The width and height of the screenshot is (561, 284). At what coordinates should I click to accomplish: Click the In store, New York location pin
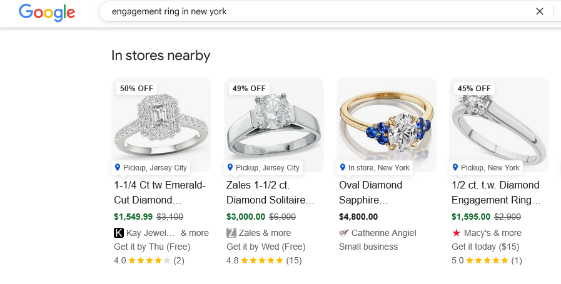pos(342,167)
